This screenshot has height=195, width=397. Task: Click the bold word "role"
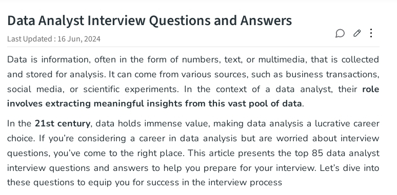(371, 89)
